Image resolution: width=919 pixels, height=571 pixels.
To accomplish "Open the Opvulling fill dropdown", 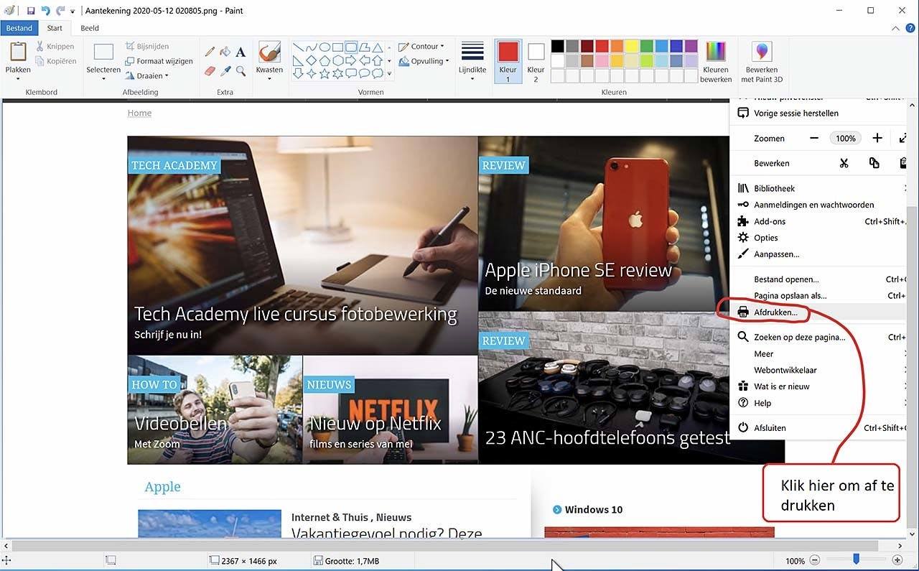I will click(x=424, y=61).
